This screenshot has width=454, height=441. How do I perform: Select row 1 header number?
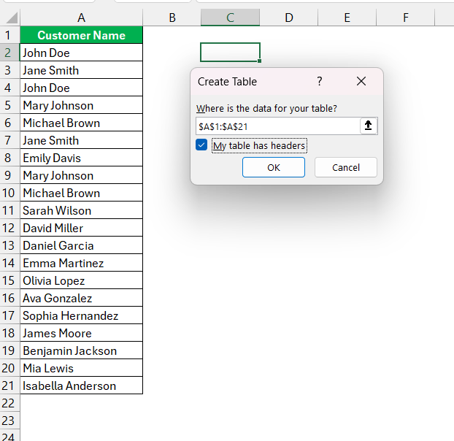click(9, 35)
